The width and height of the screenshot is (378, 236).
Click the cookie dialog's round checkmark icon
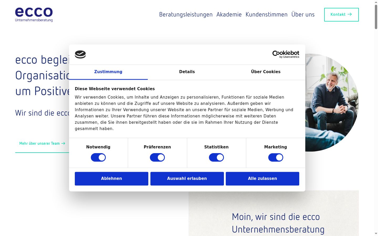[80, 54]
